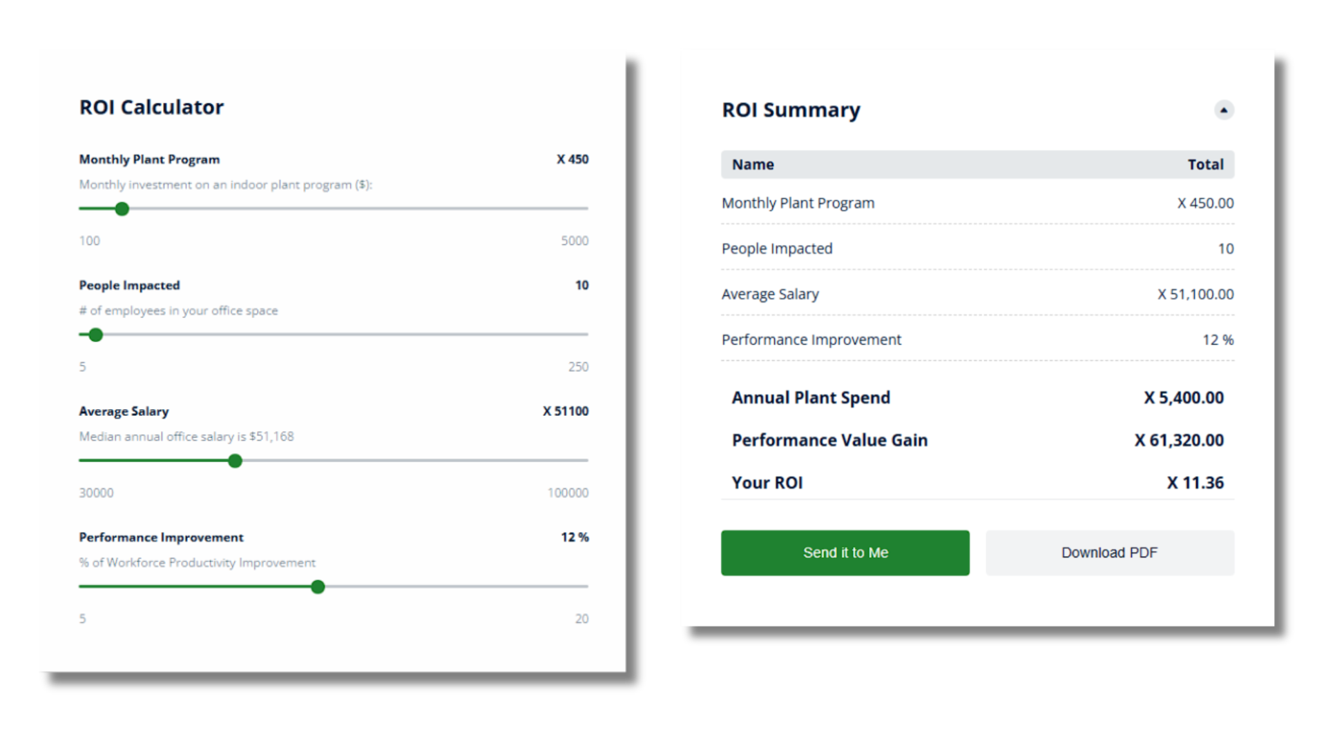This screenshot has height=745, width=1326.
Task: Click the Send it to Me button
Action: (845, 553)
